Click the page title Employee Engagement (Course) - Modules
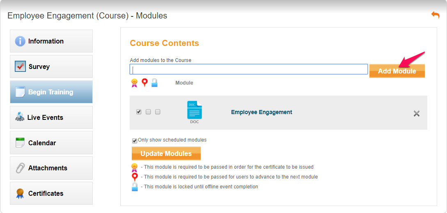 pyautogui.click(x=87, y=16)
